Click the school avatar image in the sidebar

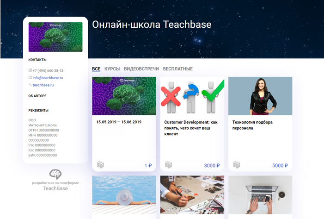[x=55, y=37]
